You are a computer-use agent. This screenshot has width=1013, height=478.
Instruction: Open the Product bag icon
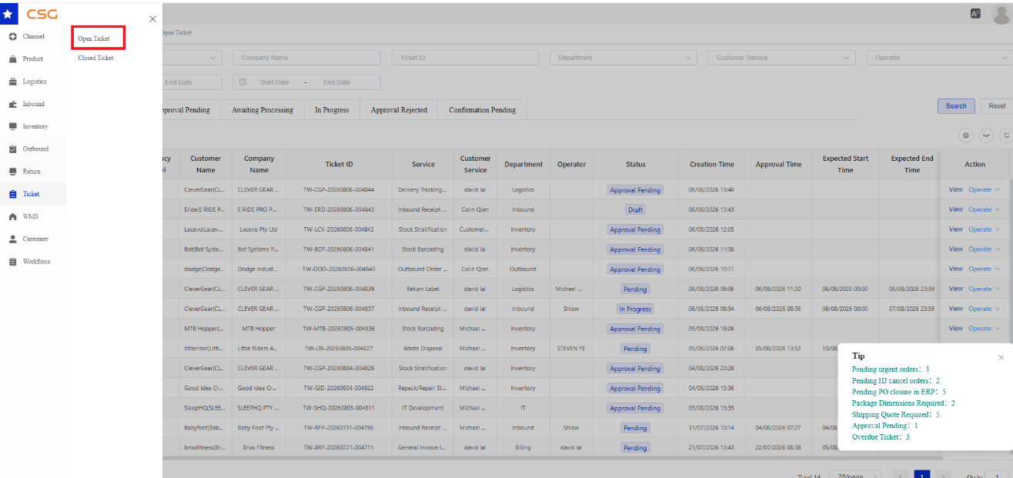click(13, 59)
